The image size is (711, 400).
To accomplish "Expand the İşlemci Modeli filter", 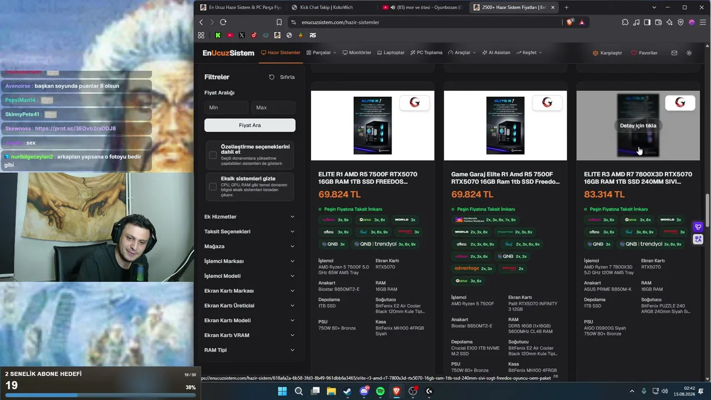I will (249, 276).
